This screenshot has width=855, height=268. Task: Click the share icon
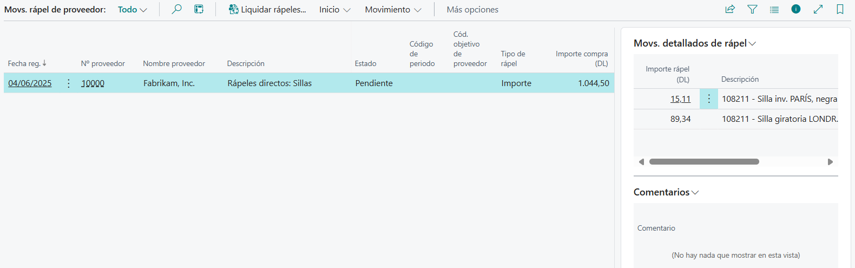(730, 9)
